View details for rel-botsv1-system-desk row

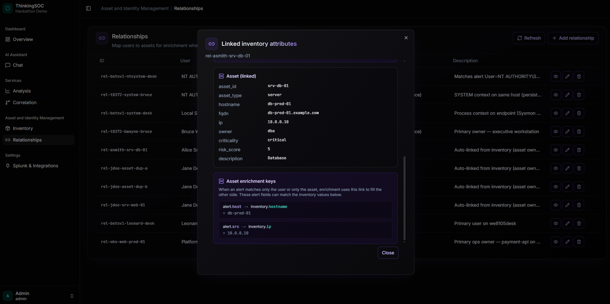[556, 113]
